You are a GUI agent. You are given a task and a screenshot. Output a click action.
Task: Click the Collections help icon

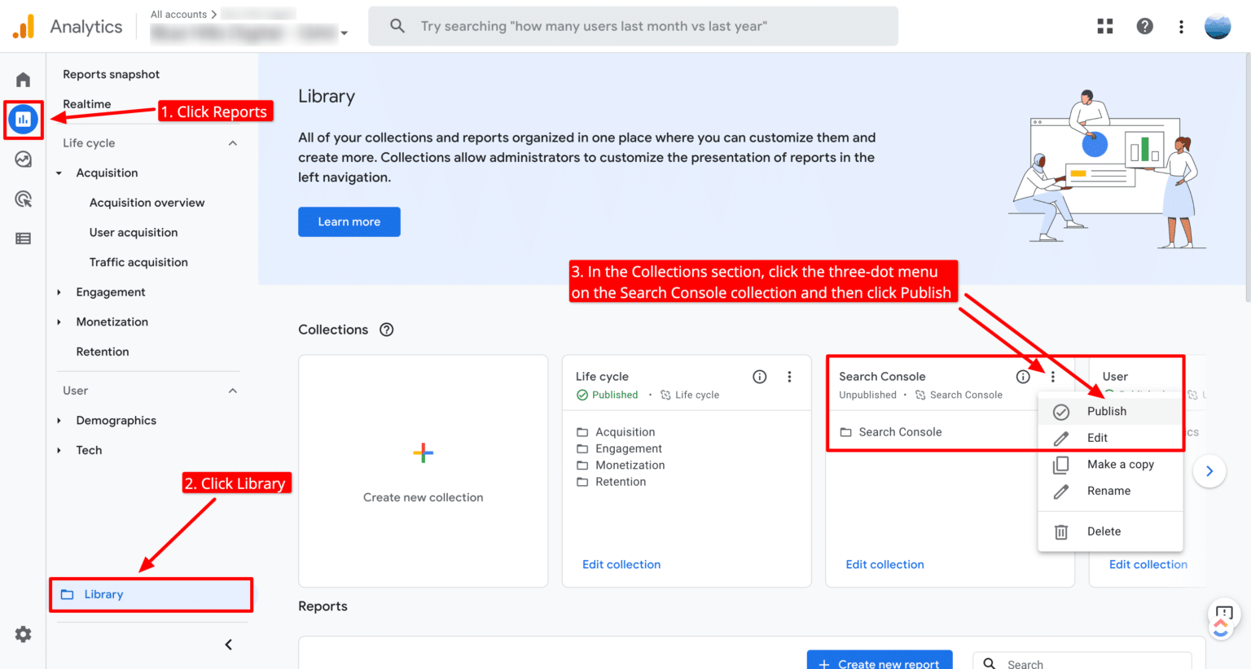387,330
